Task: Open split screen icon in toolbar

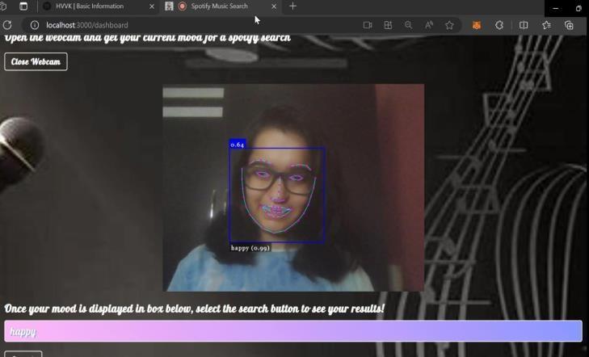Action: click(524, 25)
